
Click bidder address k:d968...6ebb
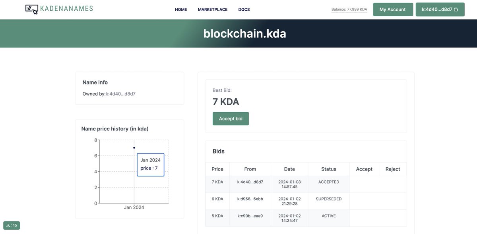[x=250, y=199]
